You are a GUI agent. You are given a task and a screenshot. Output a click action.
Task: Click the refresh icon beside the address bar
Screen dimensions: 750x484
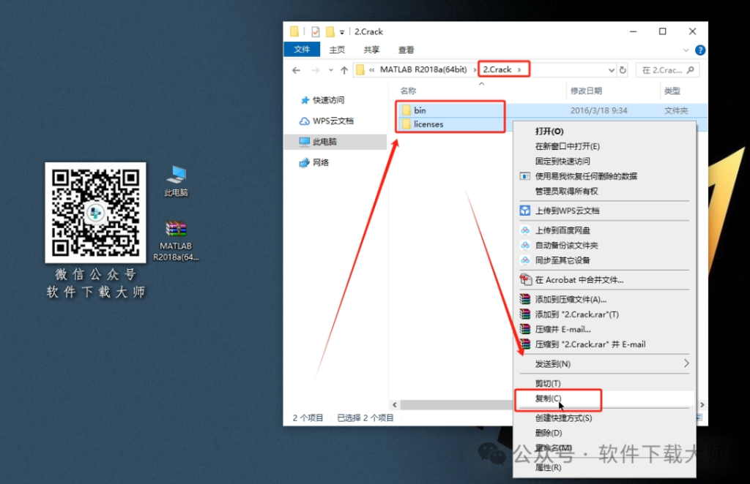tap(622, 69)
